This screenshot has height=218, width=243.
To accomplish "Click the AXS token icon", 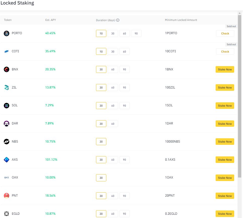I will click(7, 160).
